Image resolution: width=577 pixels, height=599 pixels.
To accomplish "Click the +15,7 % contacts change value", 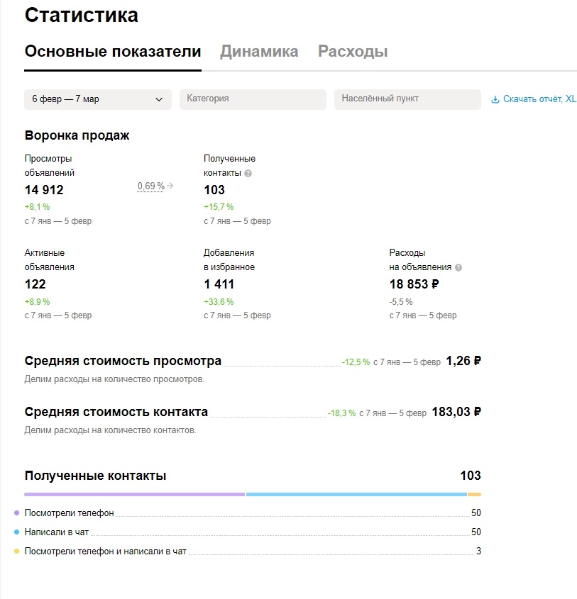I will pyautogui.click(x=219, y=207).
